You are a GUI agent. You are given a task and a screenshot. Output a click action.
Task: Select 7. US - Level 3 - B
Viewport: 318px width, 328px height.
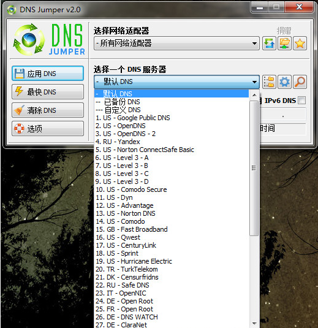point(172,166)
